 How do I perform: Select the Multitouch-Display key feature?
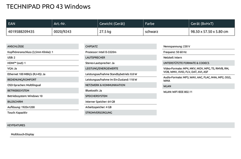click(x=23, y=134)
